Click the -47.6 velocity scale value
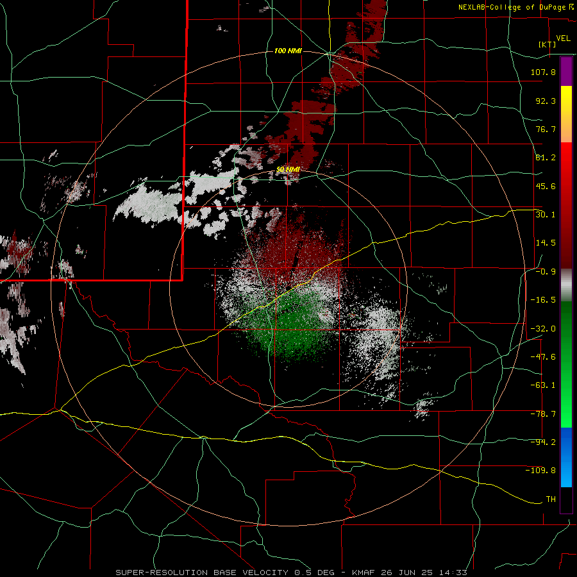Viewport: 577px width, 577px height. coord(543,357)
